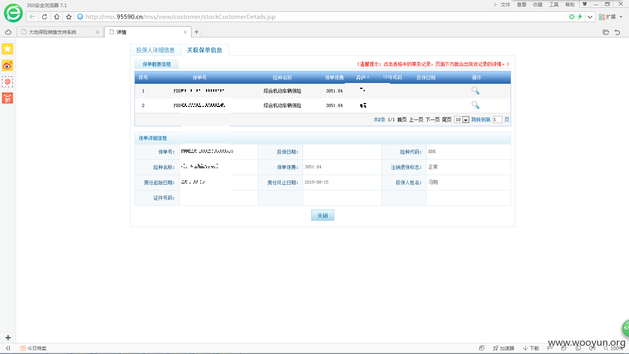
Task: Click the status bar night-mode clock icon
Action: [x=482, y=348]
